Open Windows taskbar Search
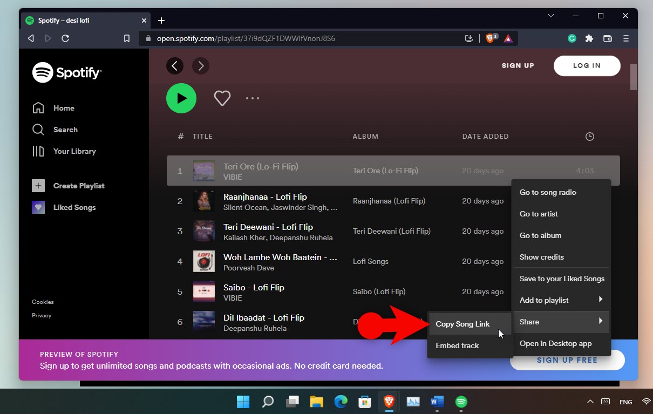The image size is (653, 414). coord(268,402)
